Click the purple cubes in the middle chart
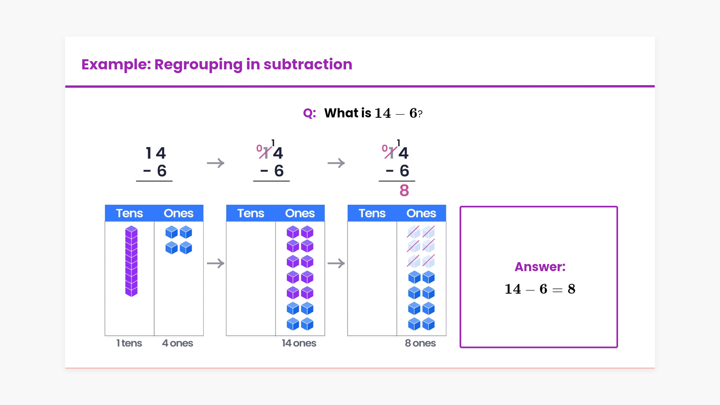Image resolution: width=720 pixels, height=405 pixels. pyautogui.click(x=300, y=262)
